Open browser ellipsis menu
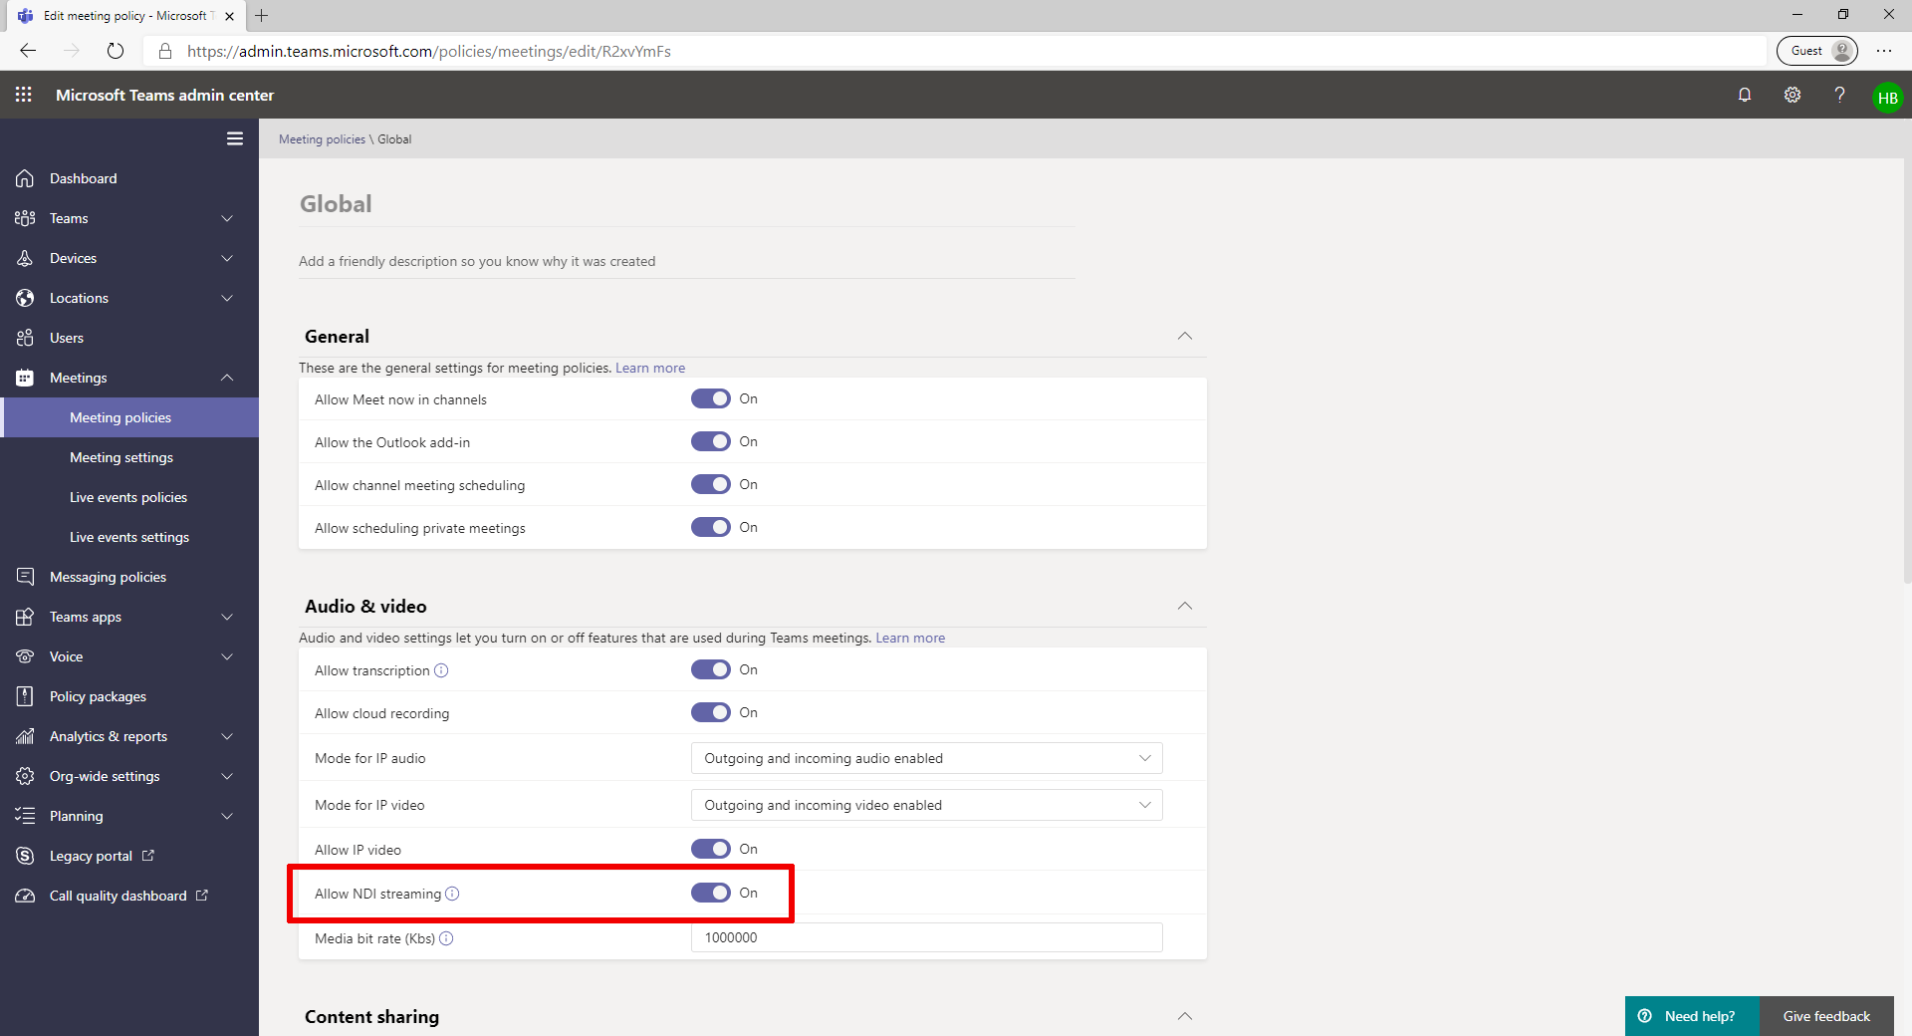The height and width of the screenshot is (1036, 1912). pyautogui.click(x=1884, y=51)
